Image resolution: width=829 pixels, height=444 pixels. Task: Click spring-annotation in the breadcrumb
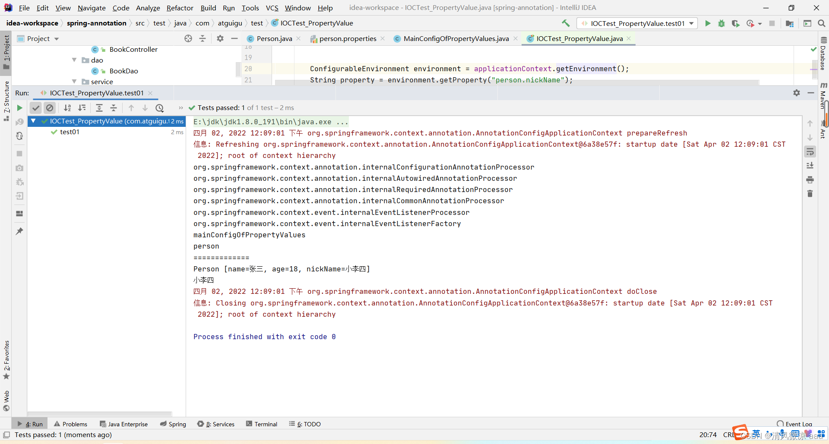[97, 23]
